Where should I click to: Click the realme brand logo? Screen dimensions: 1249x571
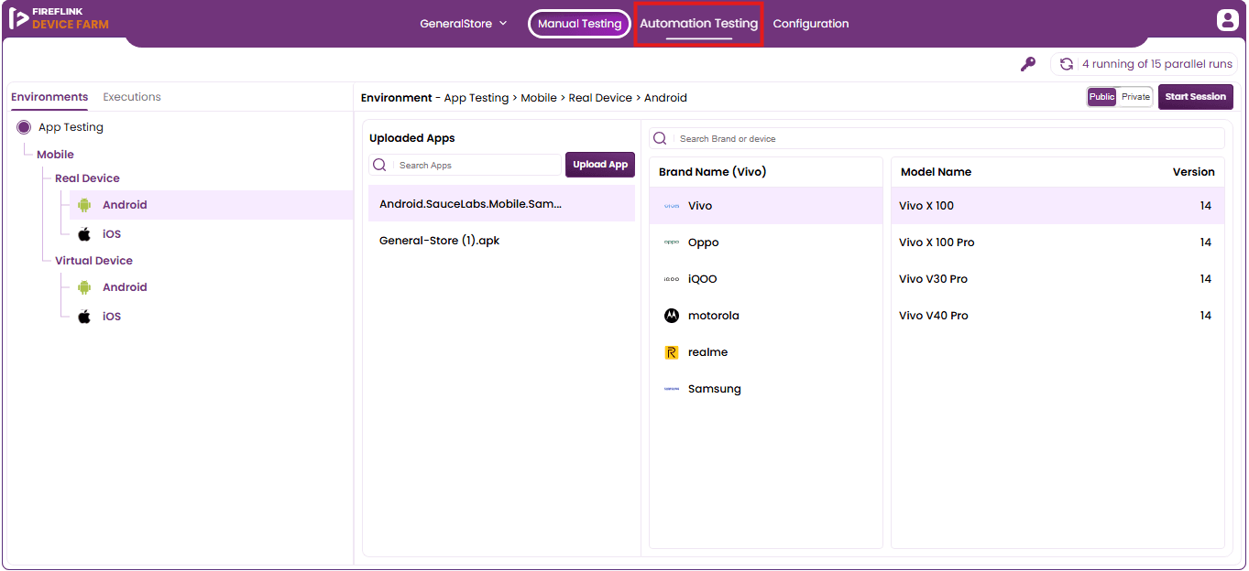tap(672, 352)
